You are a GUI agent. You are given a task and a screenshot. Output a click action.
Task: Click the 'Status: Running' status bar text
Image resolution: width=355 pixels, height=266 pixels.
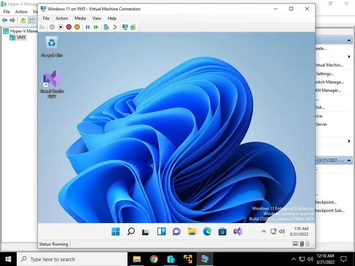(53, 244)
